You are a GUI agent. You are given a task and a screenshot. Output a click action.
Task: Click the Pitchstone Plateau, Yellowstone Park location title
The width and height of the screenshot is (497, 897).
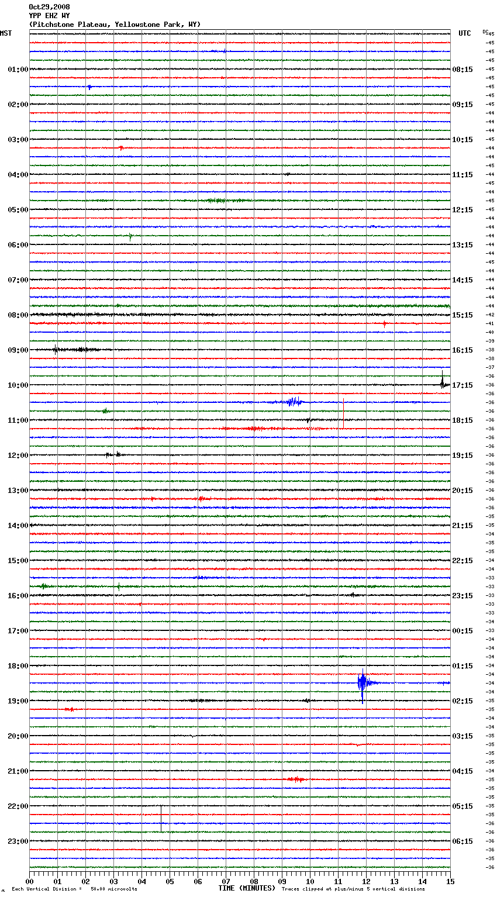(x=115, y=25)
